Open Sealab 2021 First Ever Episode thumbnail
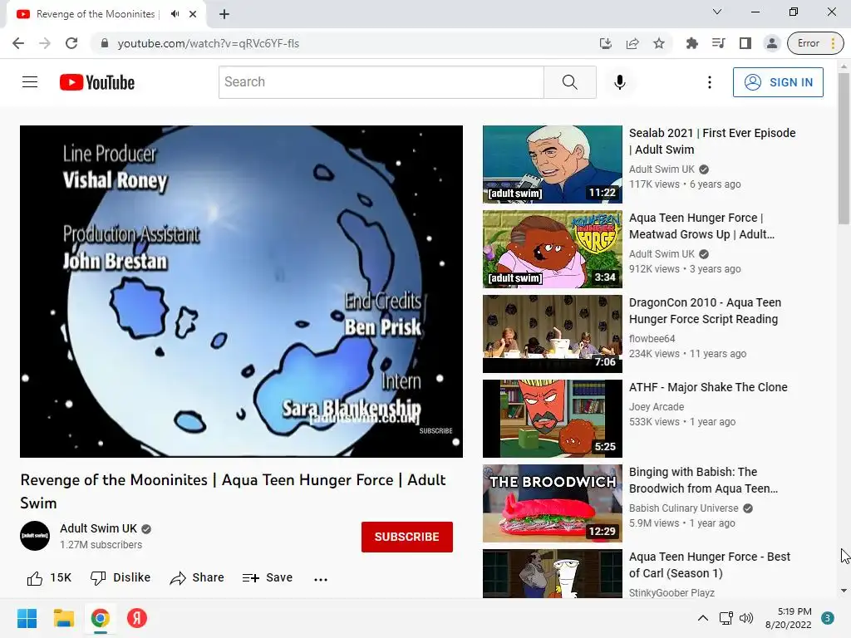Screen dimensions: 851x638 552,164
